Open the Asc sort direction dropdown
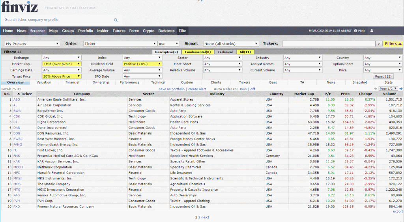 pyautogui.click(x=168, y=44)
